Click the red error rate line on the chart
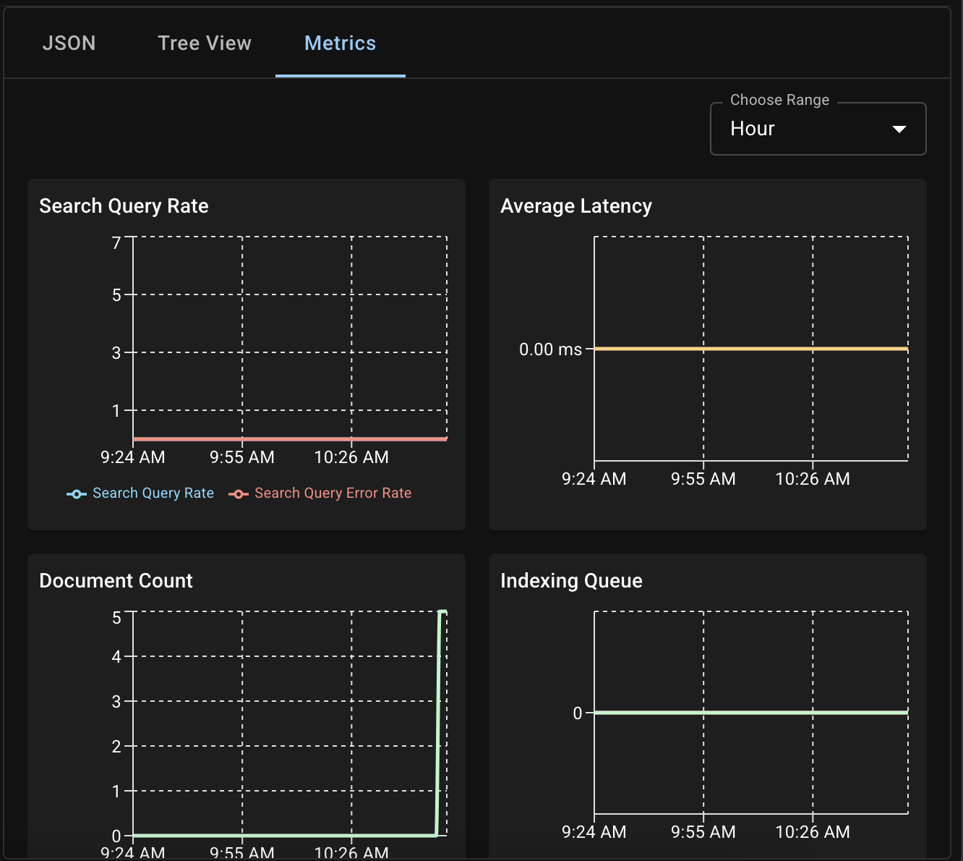The width and height of the screenshot is (963, 861). 289,438
